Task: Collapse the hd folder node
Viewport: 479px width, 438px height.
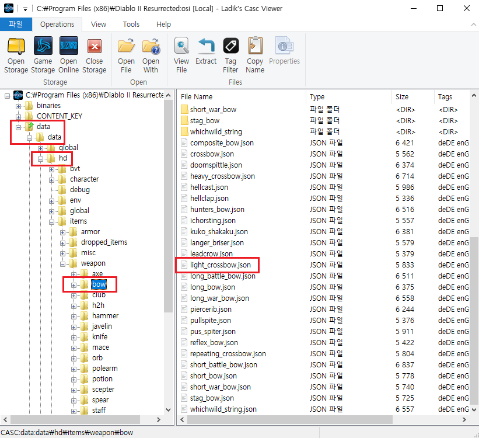Action: click(40, 159)
